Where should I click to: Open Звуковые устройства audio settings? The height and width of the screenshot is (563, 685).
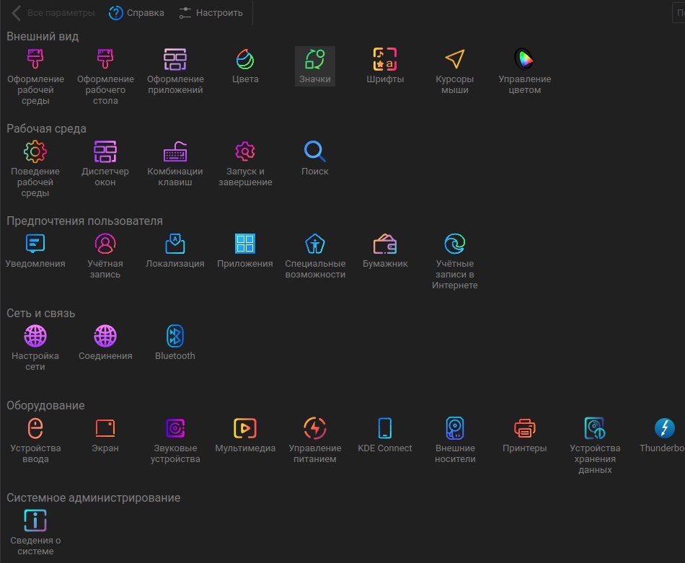click(175, 440)
